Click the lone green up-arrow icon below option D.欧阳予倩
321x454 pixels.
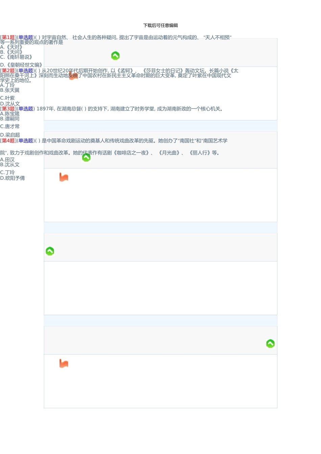(50, 251)
